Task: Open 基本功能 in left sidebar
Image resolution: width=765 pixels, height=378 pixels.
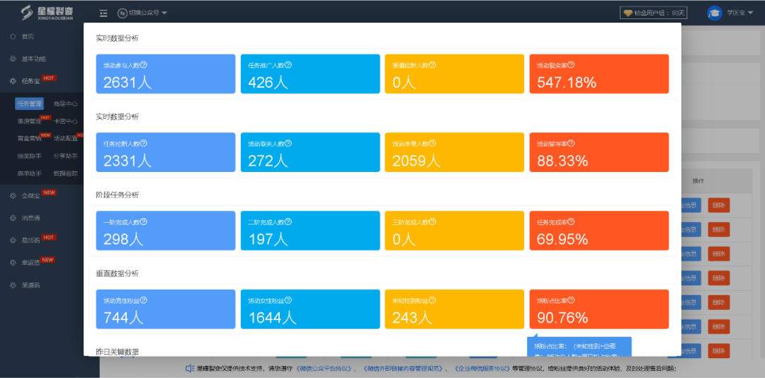Action: (33, 59)
